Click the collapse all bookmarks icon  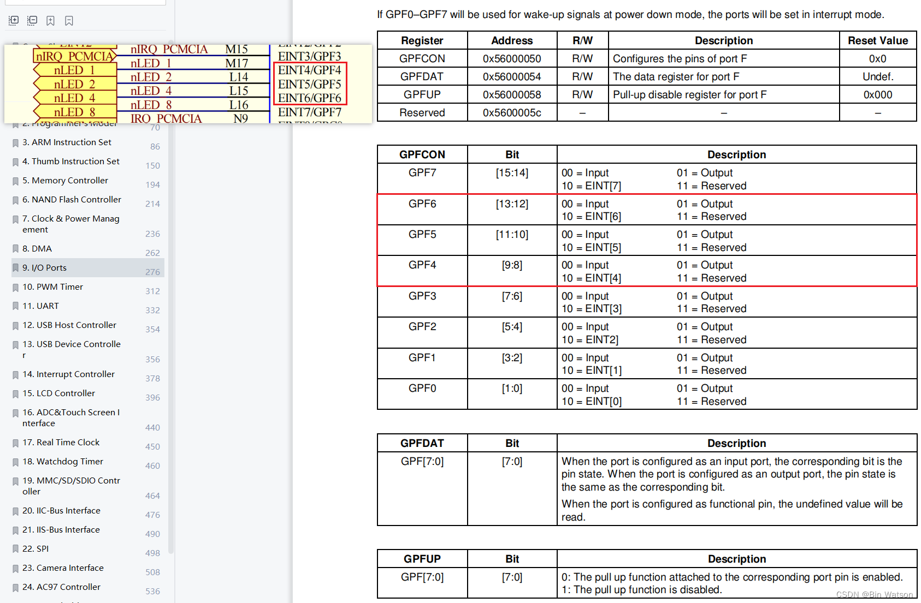(32, 21)
